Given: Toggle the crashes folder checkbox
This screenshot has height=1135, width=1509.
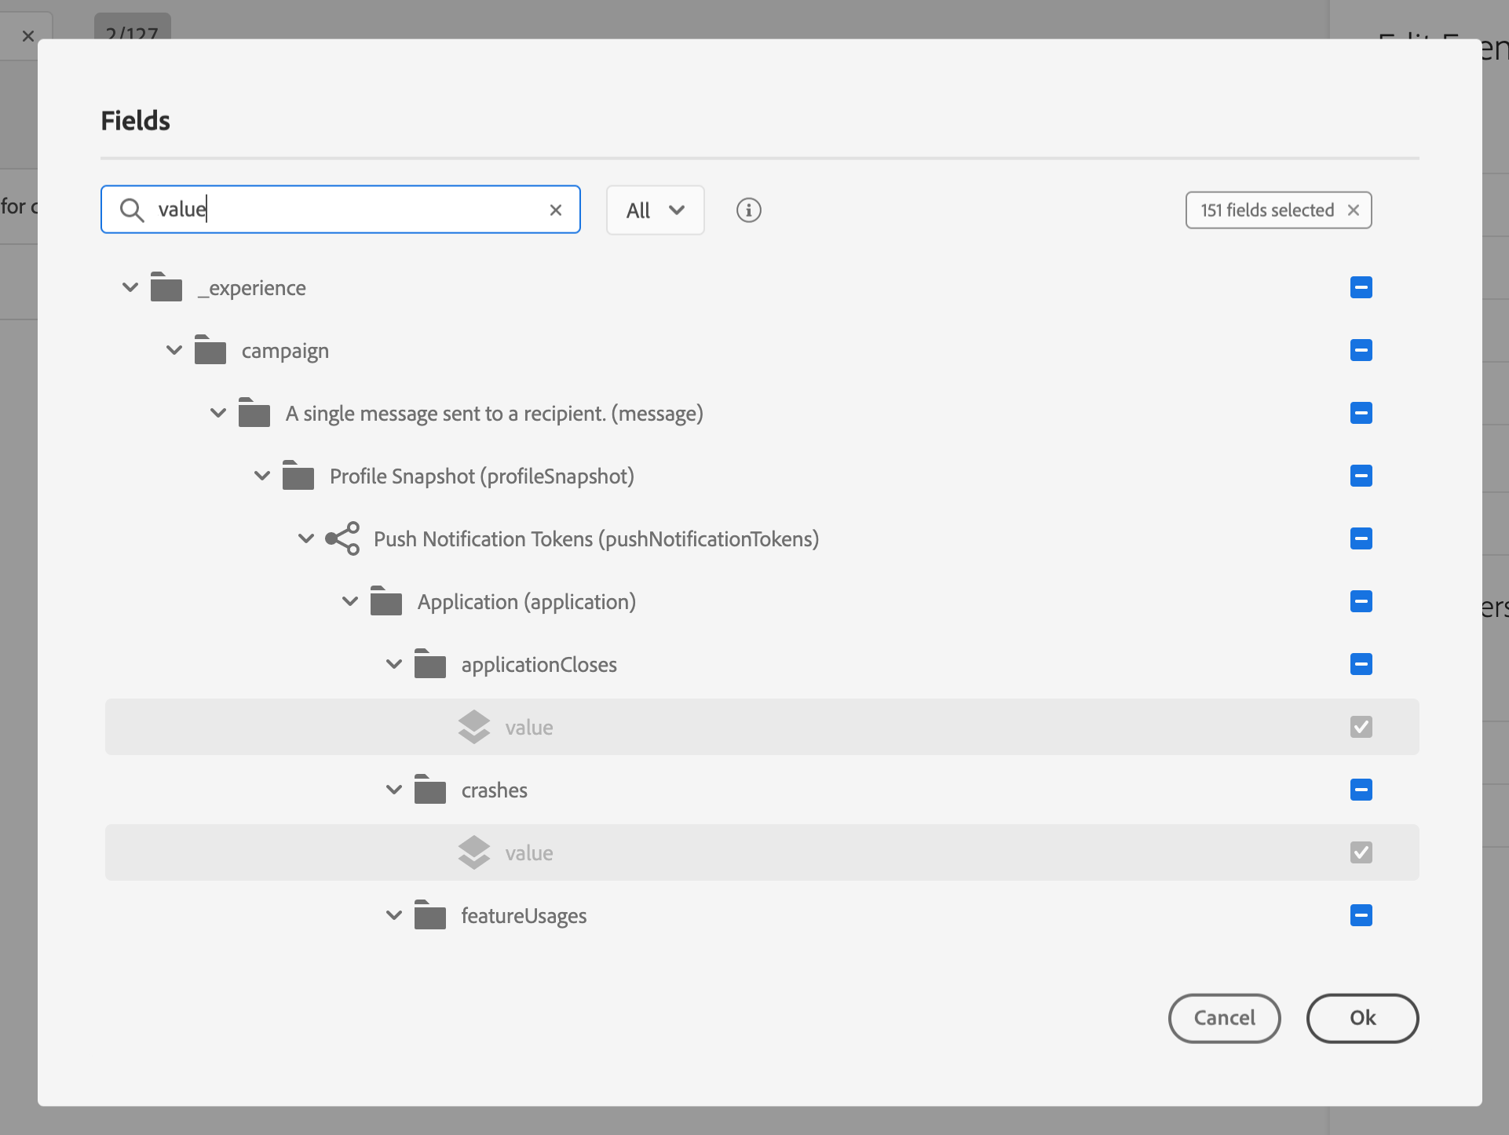Looking at the screenshot, I should pos(1361,790).
